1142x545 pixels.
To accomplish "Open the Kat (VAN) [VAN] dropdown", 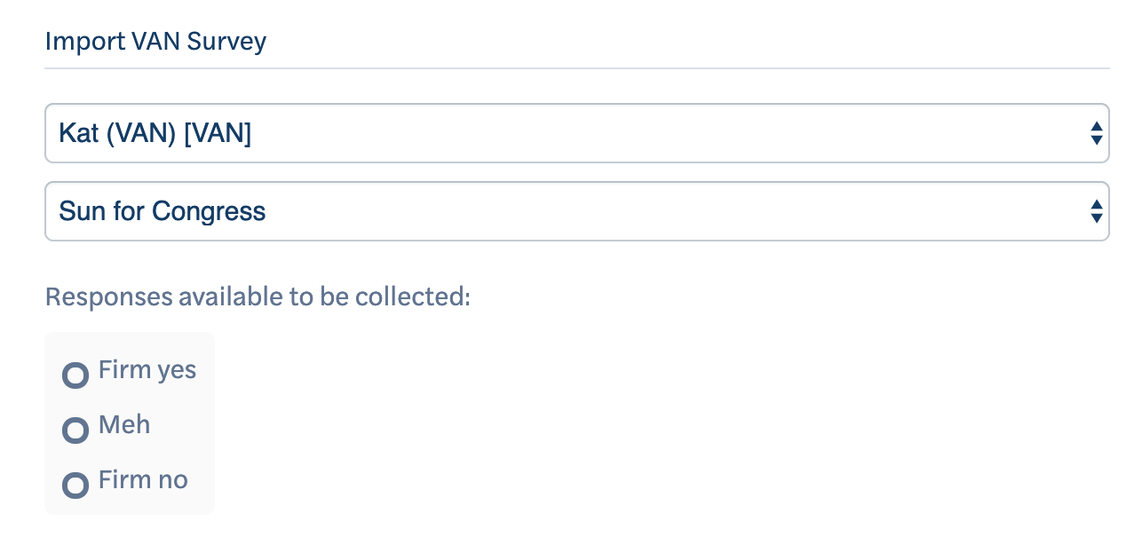I will (577, 133).
